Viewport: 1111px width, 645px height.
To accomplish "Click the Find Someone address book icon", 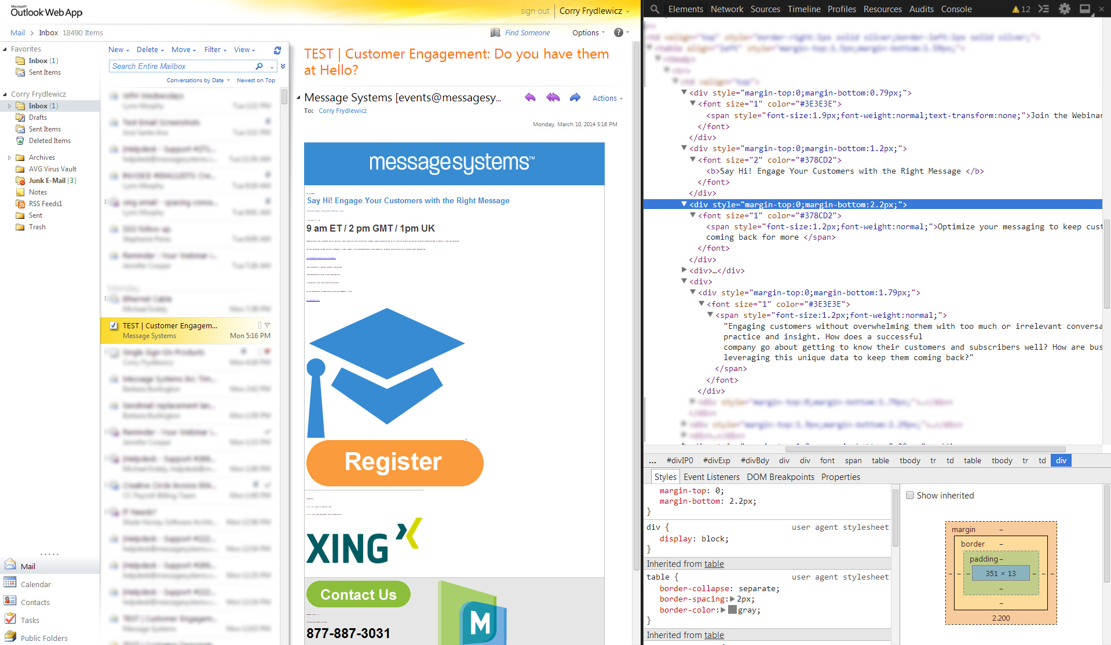I will coord(495,32).
